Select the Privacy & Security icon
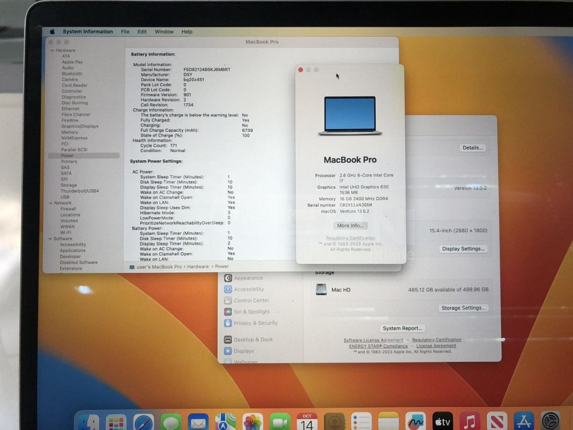The image size is (573, 430). 228,323
